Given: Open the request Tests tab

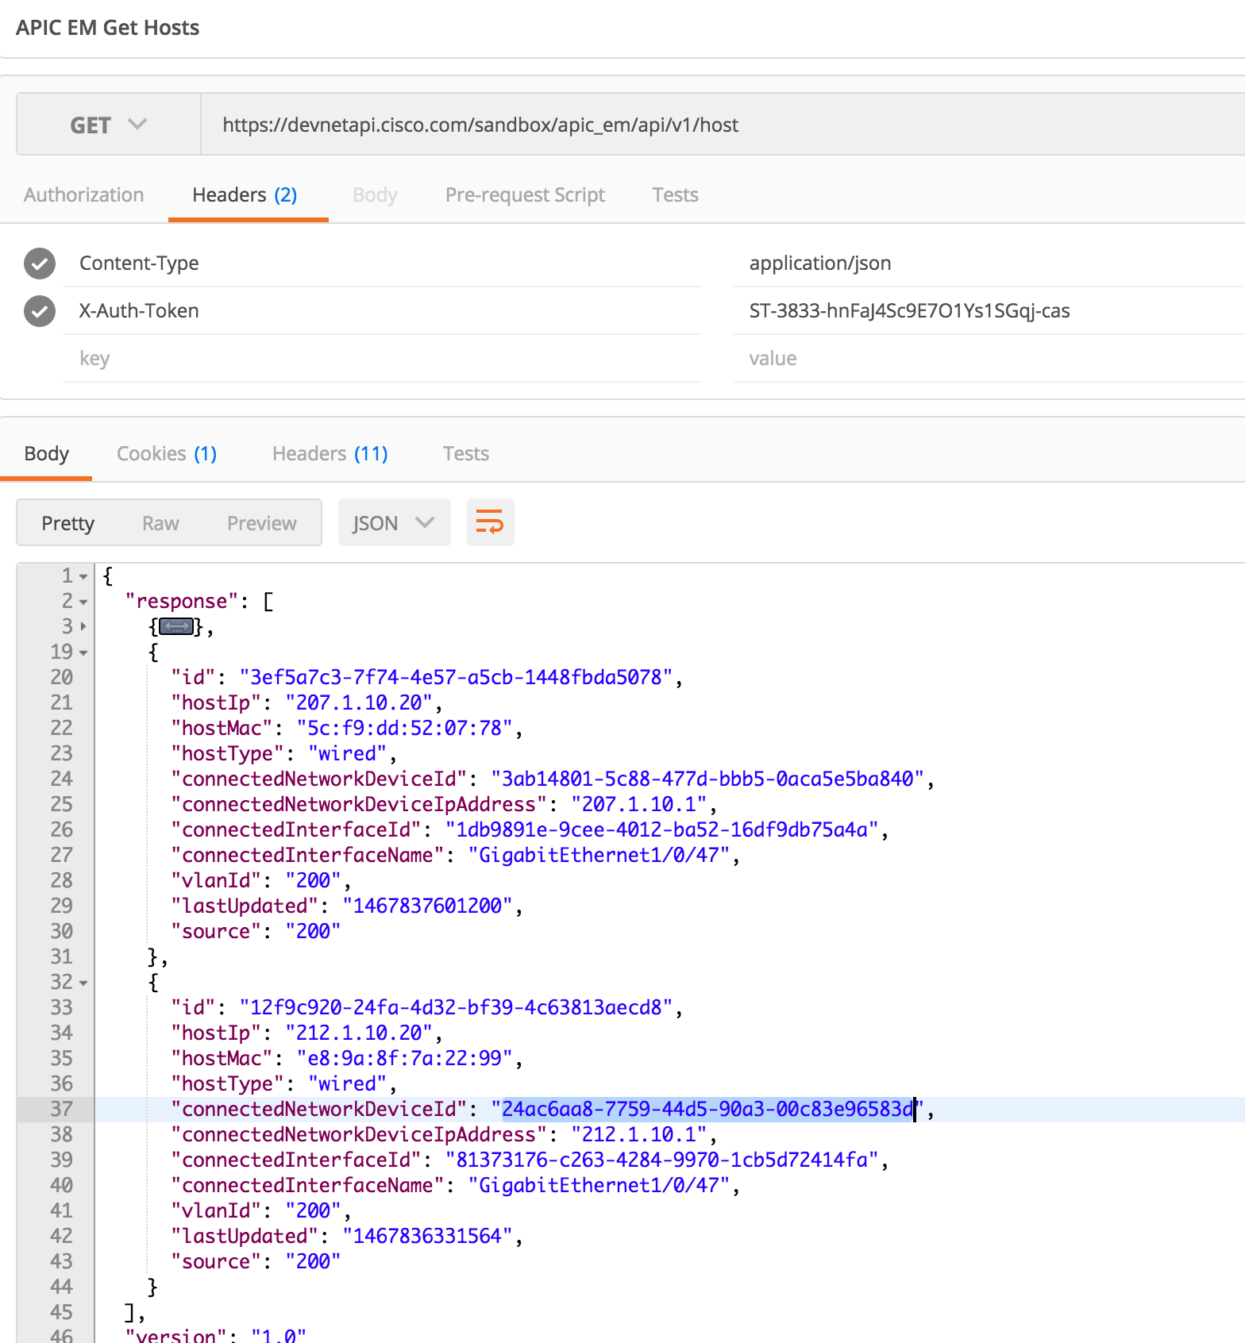Looking at the screenshot, I should [676, 194].
